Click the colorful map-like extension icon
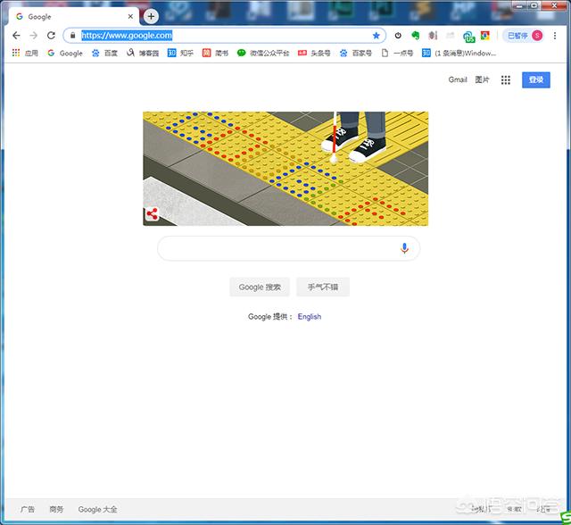The image size is (571, 525). (x=485, y=36)
